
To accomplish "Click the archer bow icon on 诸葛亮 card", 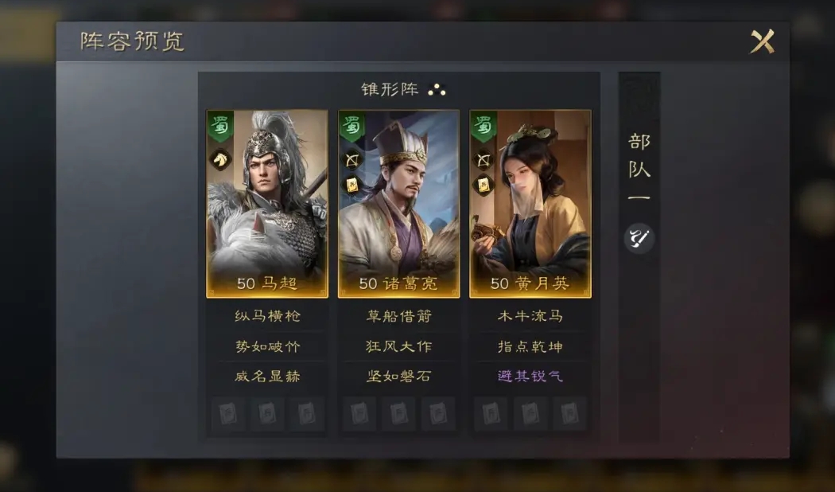I will 351,159.
